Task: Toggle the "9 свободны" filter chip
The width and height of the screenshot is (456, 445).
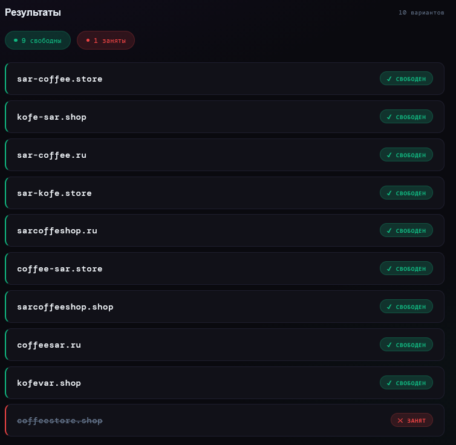Action: [37, 41]
